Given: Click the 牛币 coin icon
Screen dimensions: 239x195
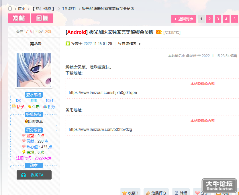Looking at the screenshot, I should point(30,107).
